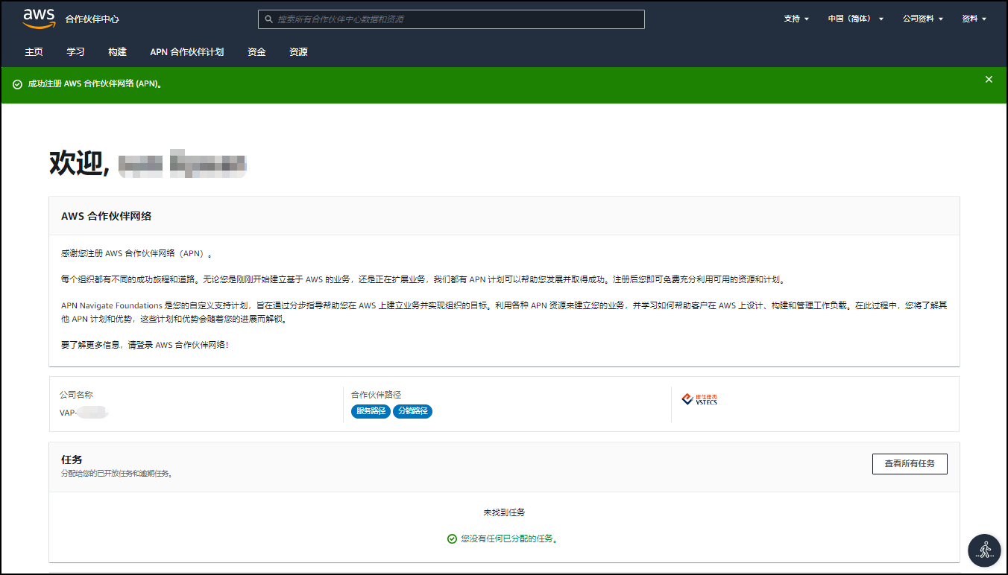Image resolution: width=1008 pixels, height=575 pixels.
Task: Open the 学习 nav item
Action: pos(75,52)
